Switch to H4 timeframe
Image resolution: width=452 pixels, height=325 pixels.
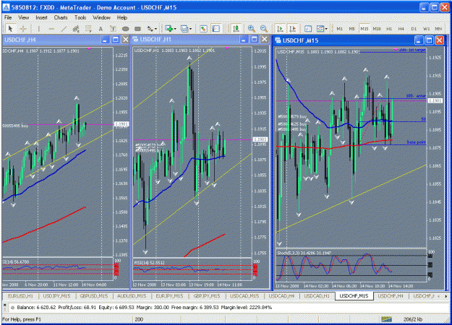401,29
